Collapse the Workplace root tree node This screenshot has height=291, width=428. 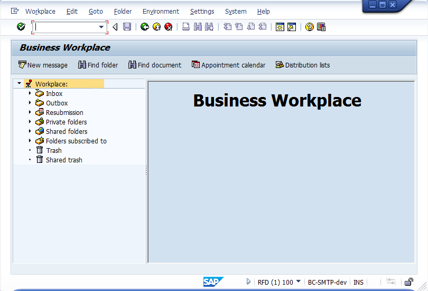tap(20, 83)
